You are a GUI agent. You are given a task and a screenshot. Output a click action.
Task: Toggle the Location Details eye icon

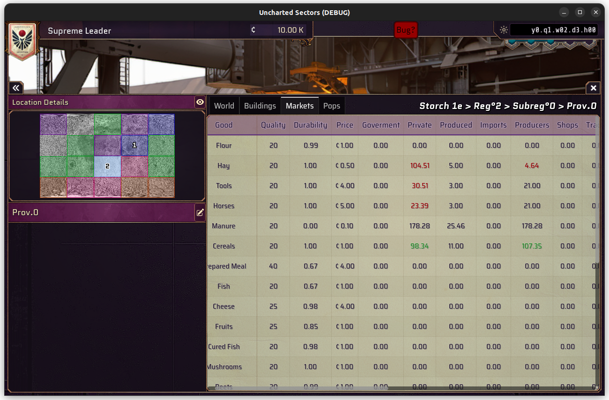coord(200,102)
